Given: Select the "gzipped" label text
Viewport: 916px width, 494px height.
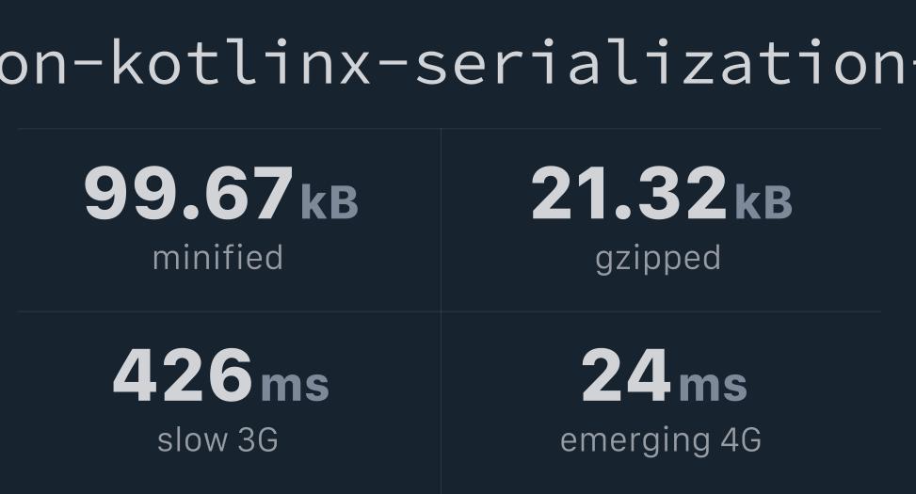Looking at the screenshot, I should (x=658, y=260).
